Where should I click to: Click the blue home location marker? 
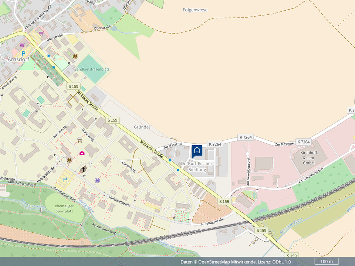(197, 151)
